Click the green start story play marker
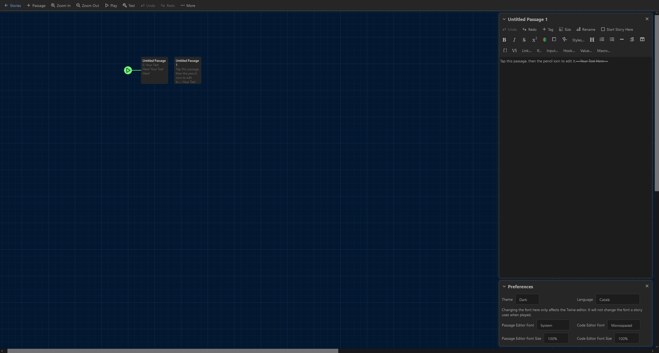659x353 pixels. click(x=128, y=70)
